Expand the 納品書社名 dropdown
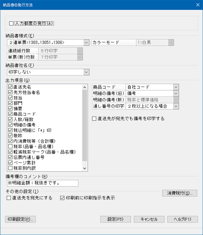This screenshot has height=235, width=203. [x=86, y=72]
